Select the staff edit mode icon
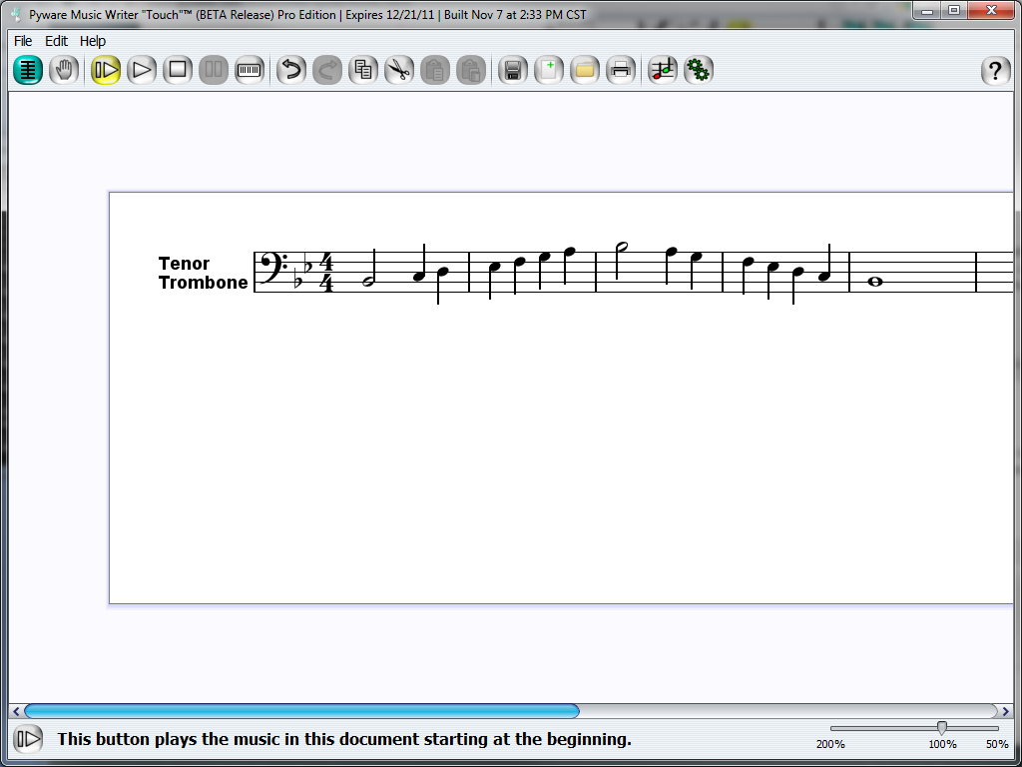Viewport: 1022px width, 767px height. click(x=28, y=70)
